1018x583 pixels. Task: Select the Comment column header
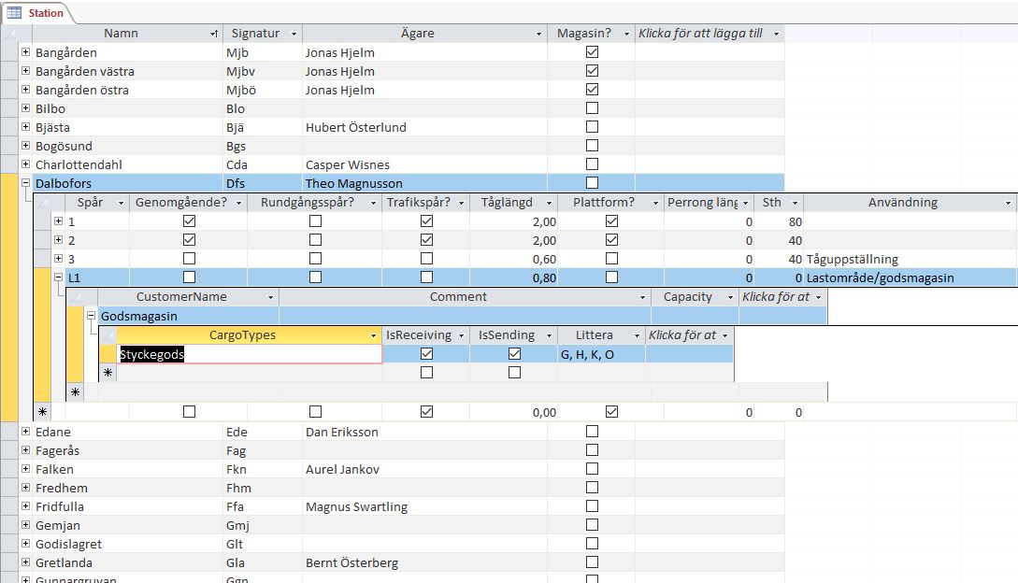(x=465, y=297)
